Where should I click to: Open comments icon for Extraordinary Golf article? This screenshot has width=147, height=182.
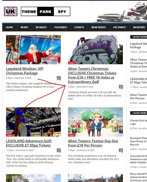[x=121, y=87]
